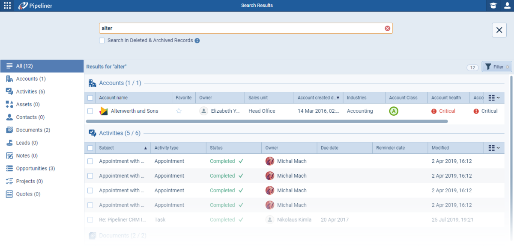Click info icon beside Deleted & Archived Records
This screenshot has width=514, height=246.
[197, 41]
